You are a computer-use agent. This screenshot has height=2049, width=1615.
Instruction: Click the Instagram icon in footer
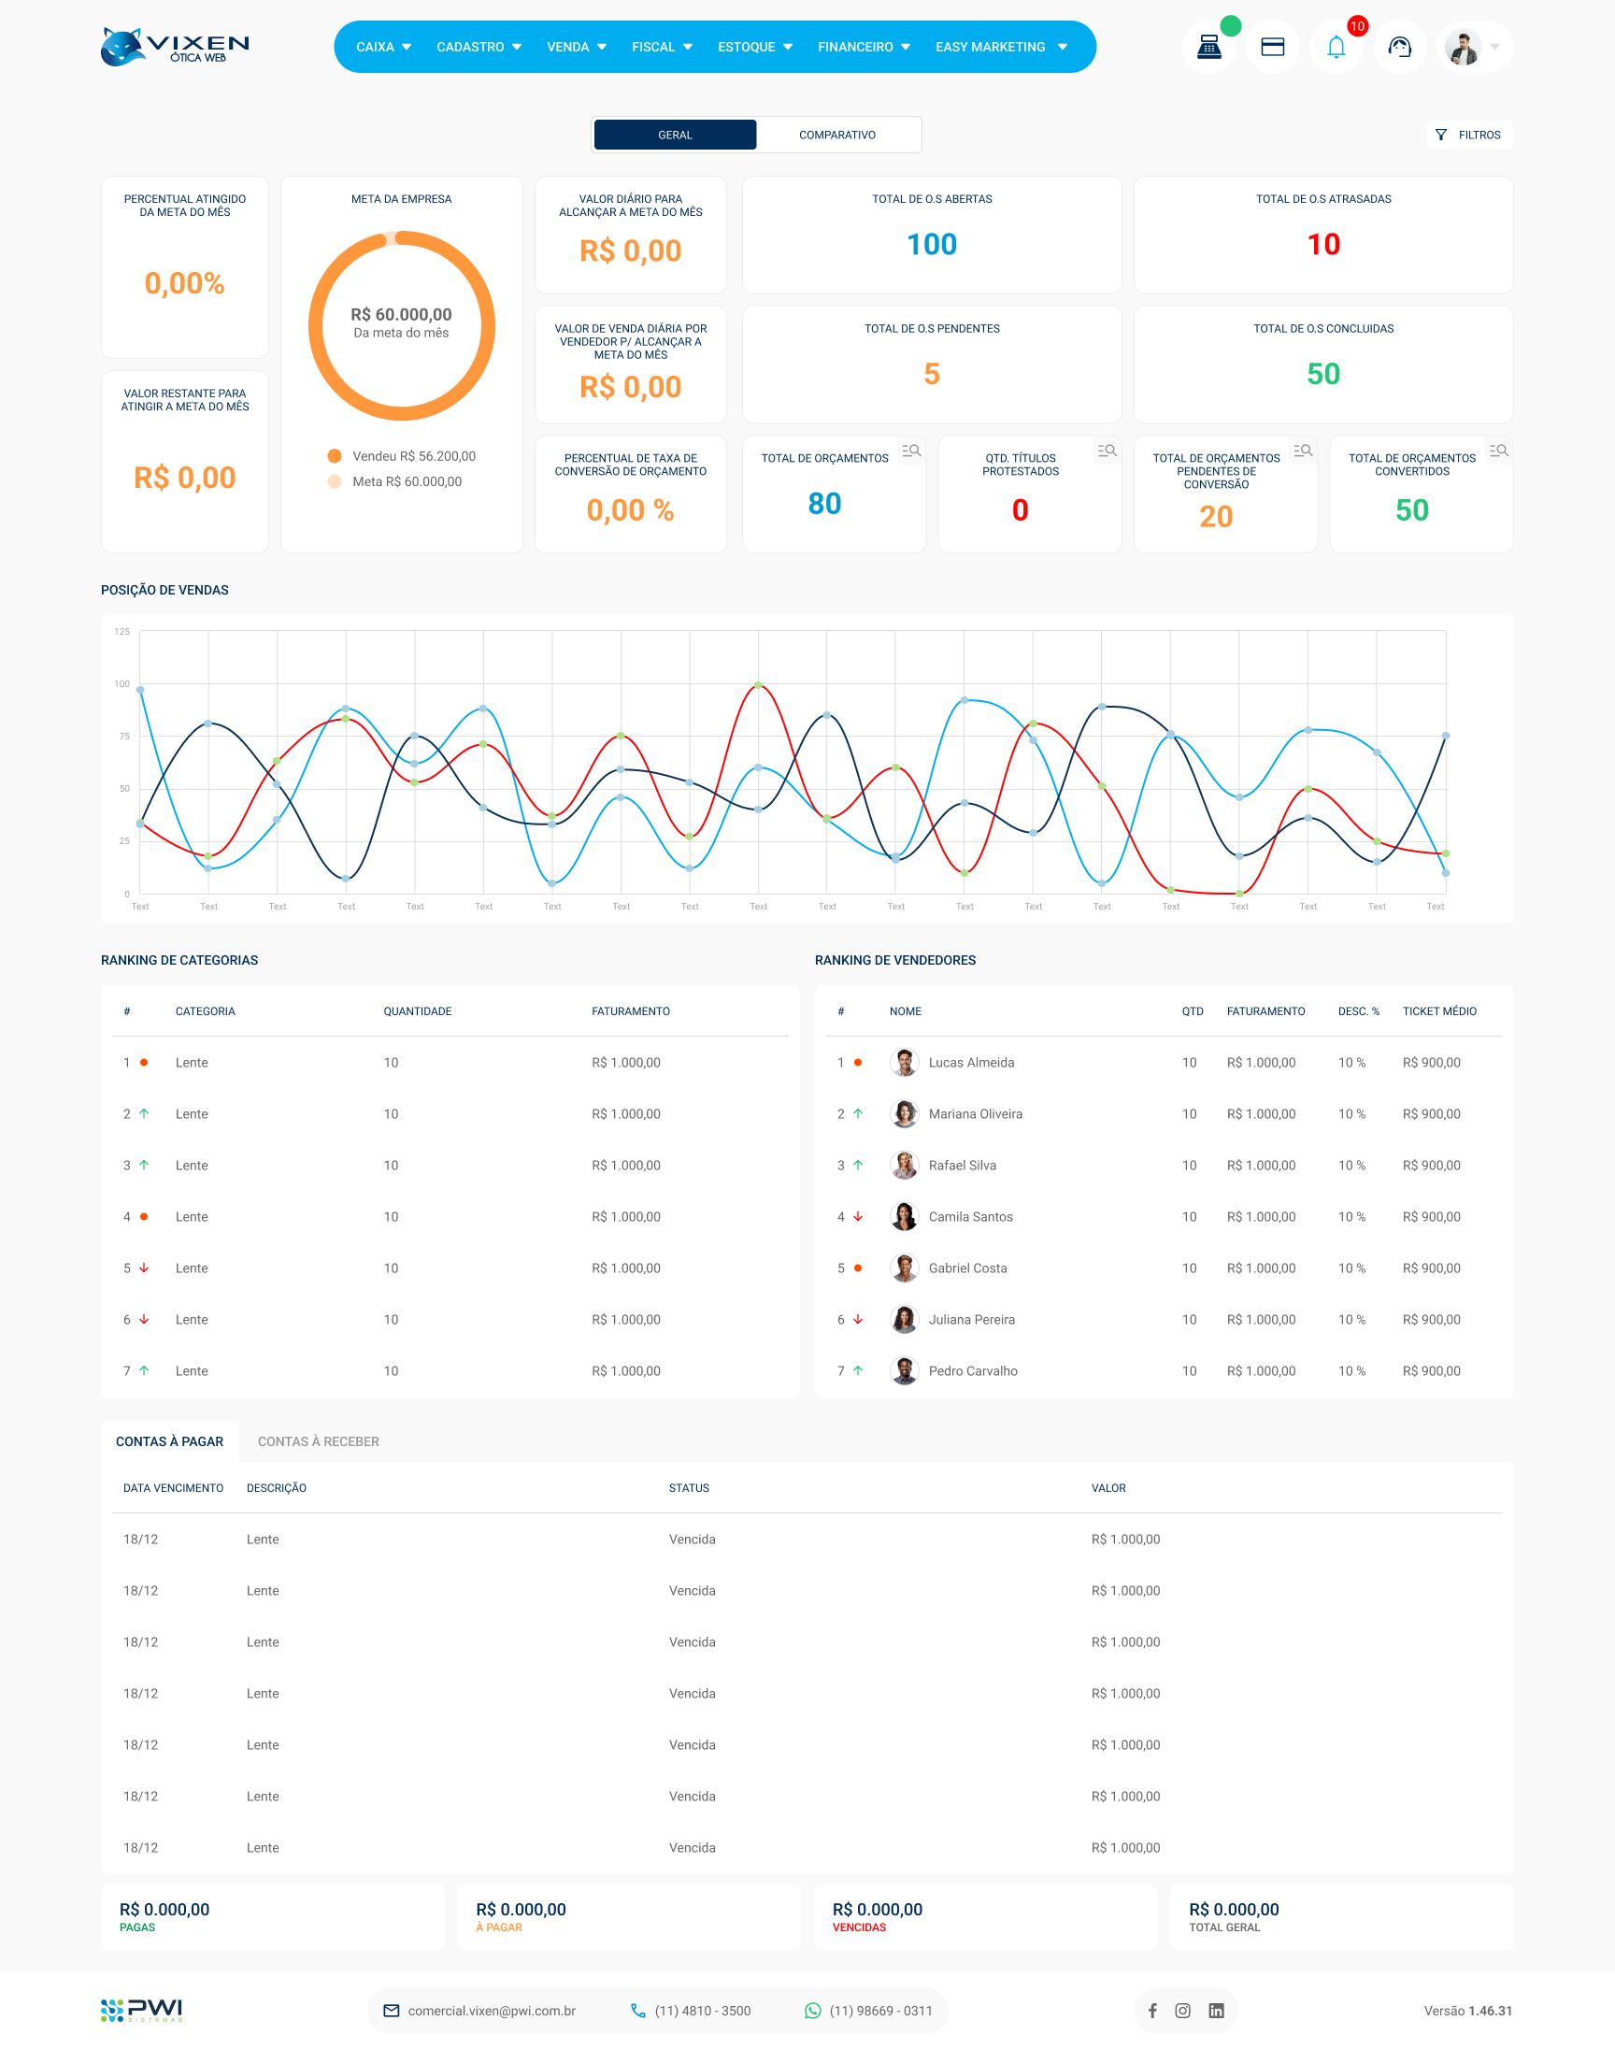click(x=1182, y=2011)
